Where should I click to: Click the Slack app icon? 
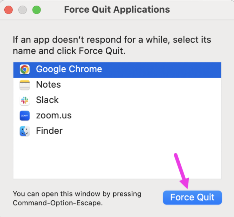(24, 100)
